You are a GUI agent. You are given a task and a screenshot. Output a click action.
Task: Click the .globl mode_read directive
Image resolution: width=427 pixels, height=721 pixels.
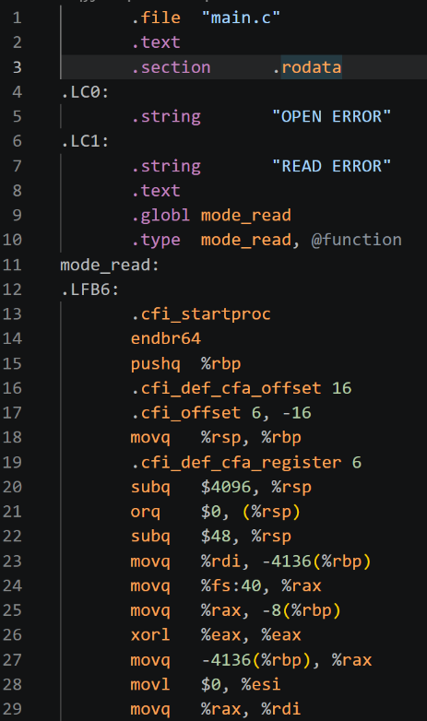[211, 215]
